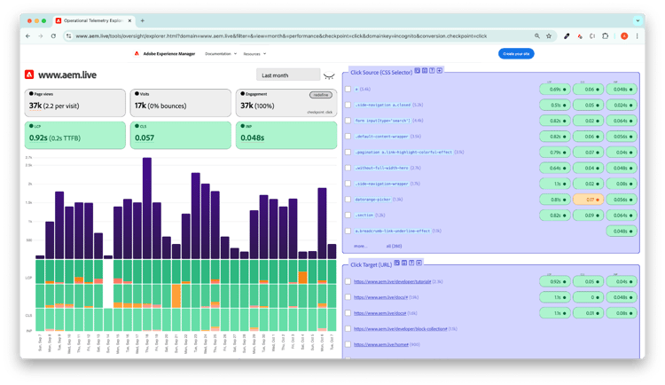Viewport: 665px width, 385px height.
Task: Click the browser back arrow
Action: [27, 36]
